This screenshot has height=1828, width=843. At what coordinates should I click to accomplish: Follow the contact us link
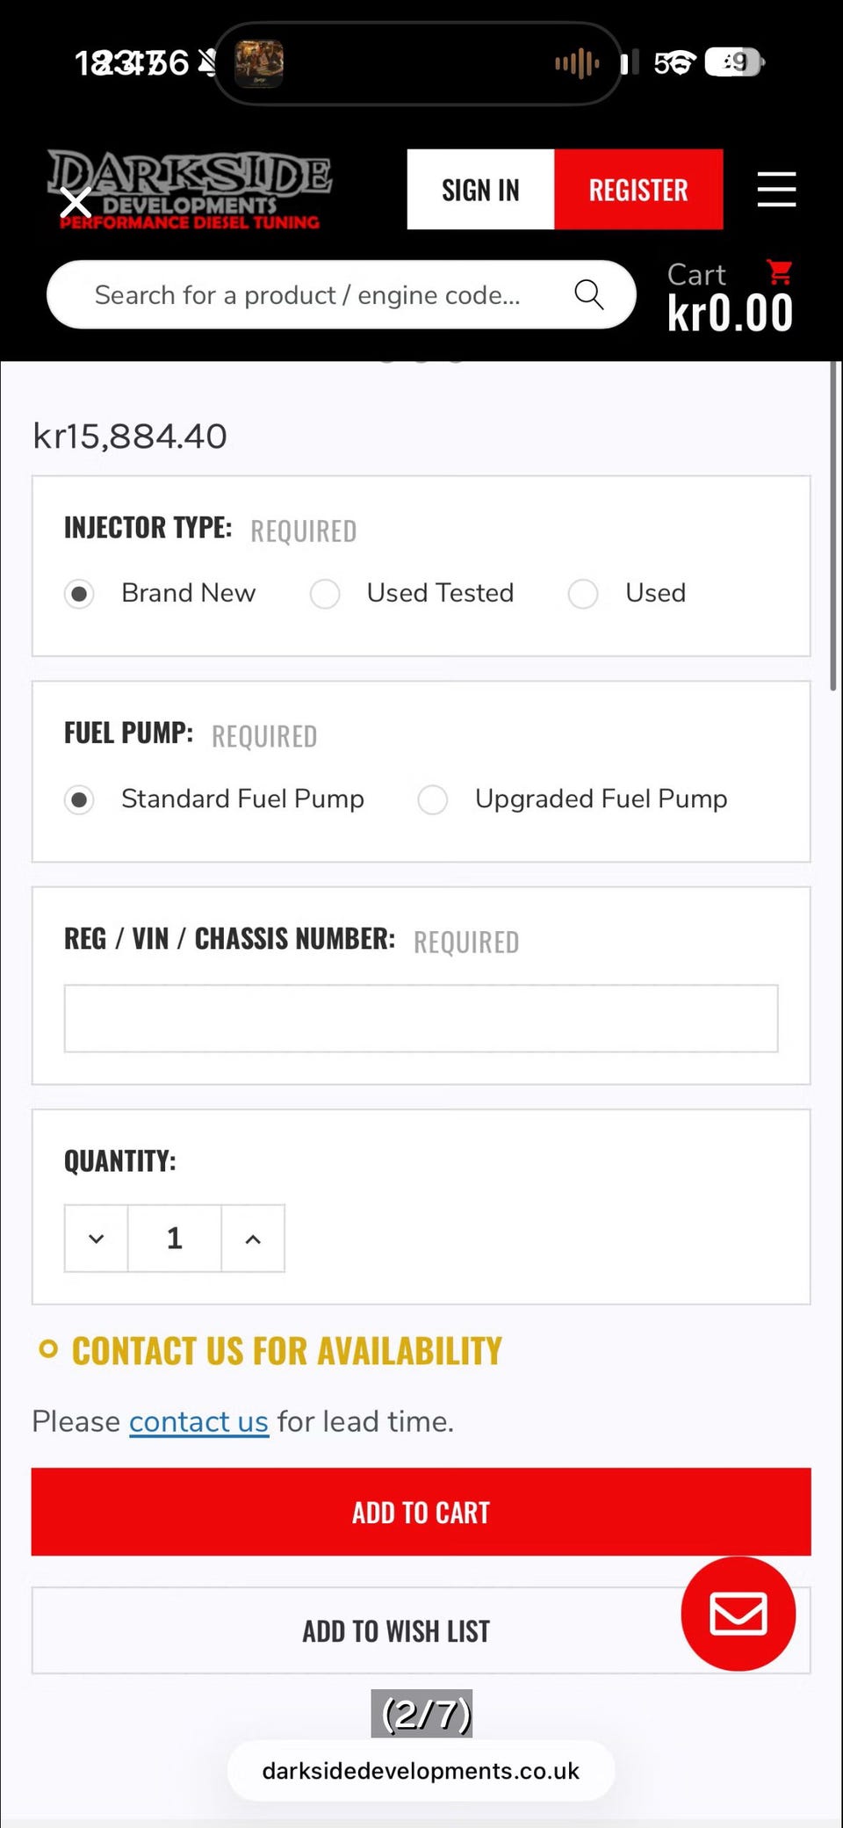point(198,1421)
